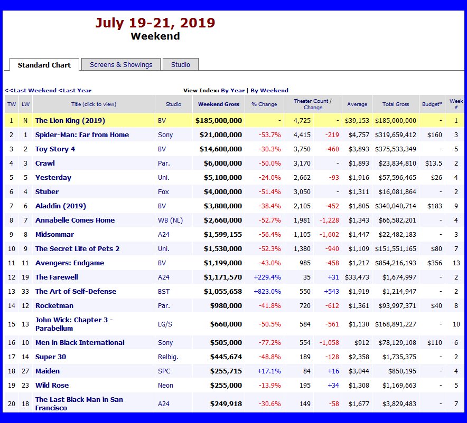Sort table by % Change header
Screen dimensions: 467x423
264,104
